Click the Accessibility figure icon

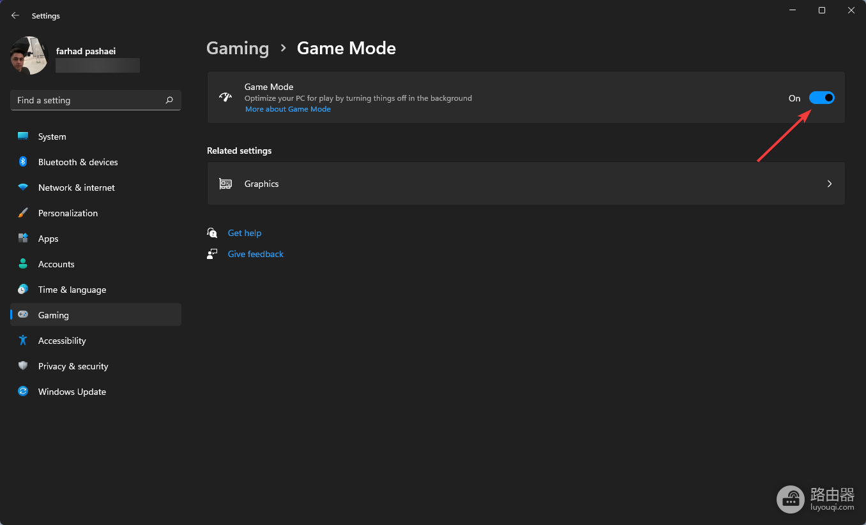(23, 341)
